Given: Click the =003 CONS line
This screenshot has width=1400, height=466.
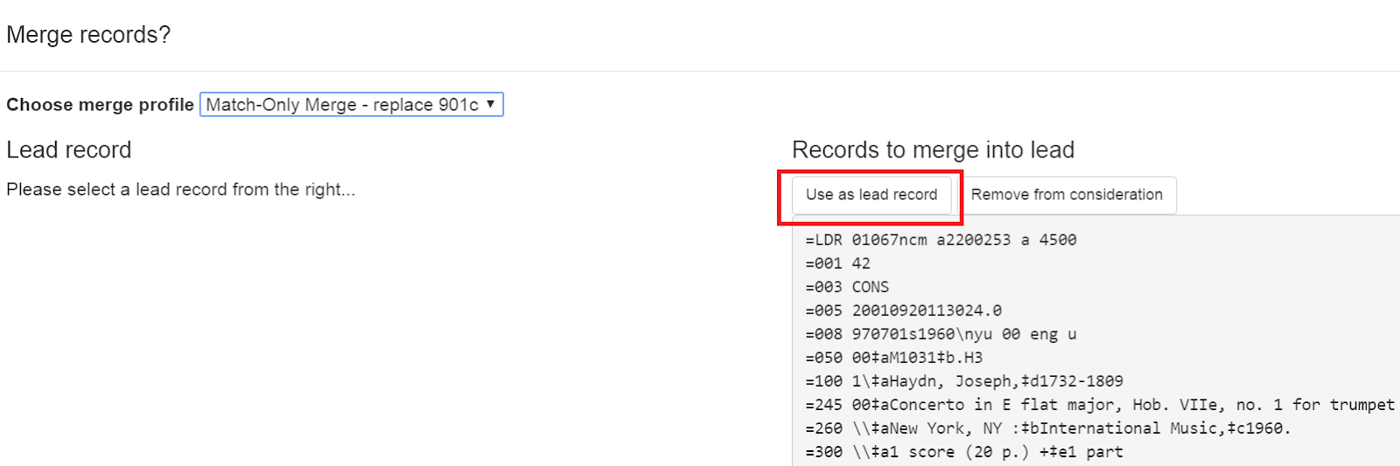Looking at the screenshot, I should (847, 287).
